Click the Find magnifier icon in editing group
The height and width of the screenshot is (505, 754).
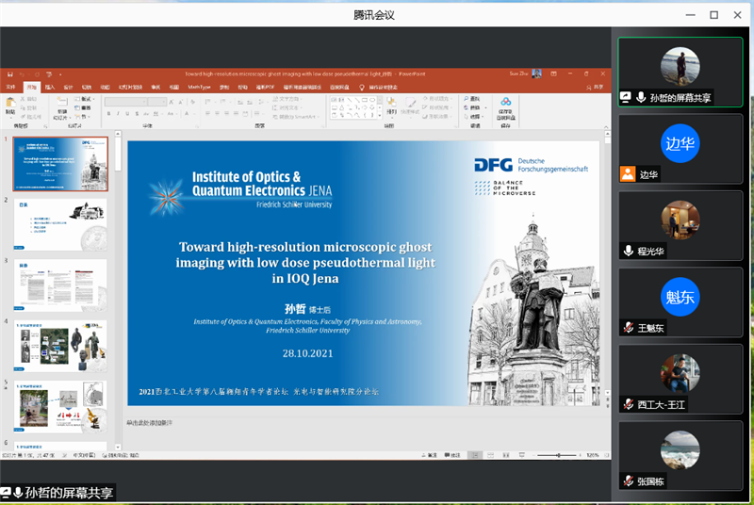click(x=467, y=99)
